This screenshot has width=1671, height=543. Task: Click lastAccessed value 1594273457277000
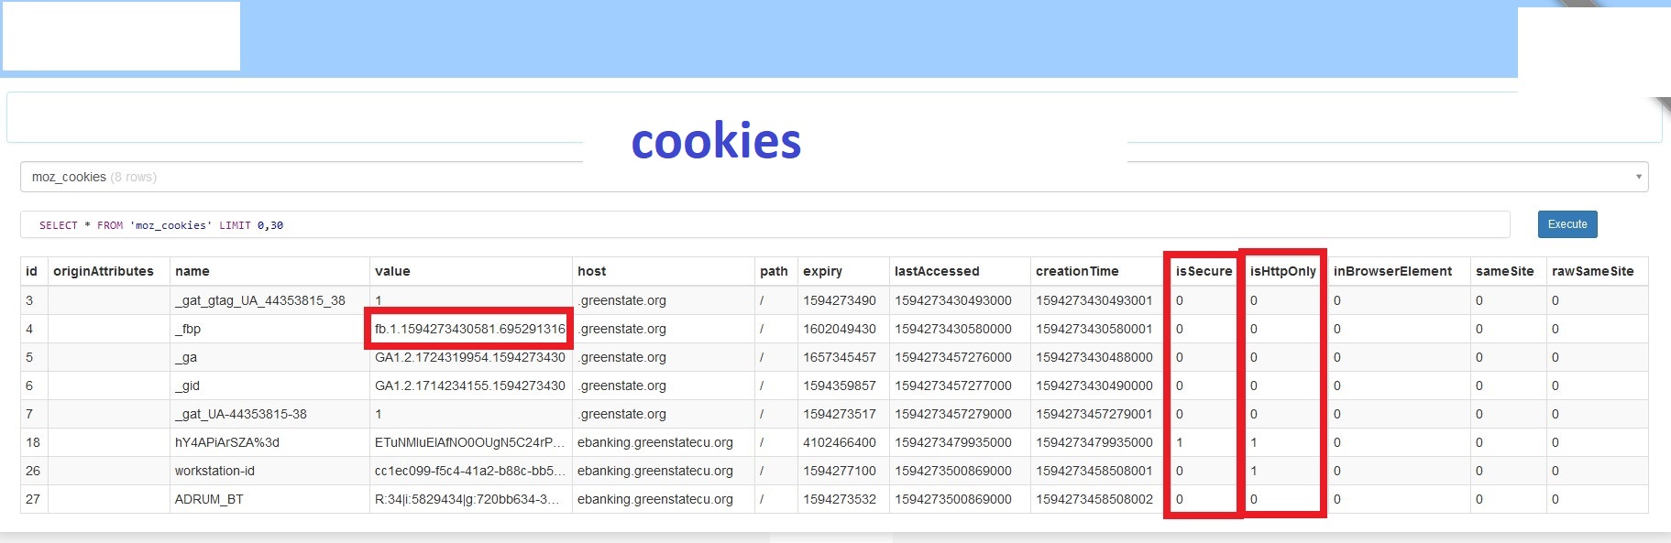click(953, 386)
